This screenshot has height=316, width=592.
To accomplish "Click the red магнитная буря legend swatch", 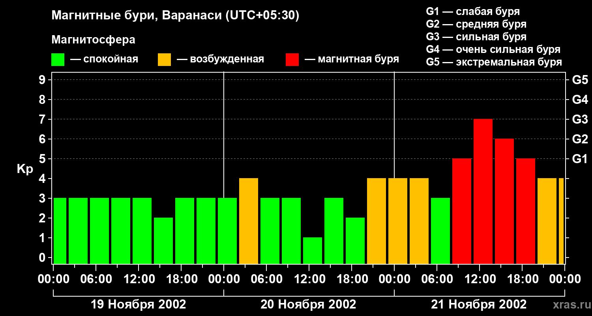I will pyautogui.click(x=292, y=60).
